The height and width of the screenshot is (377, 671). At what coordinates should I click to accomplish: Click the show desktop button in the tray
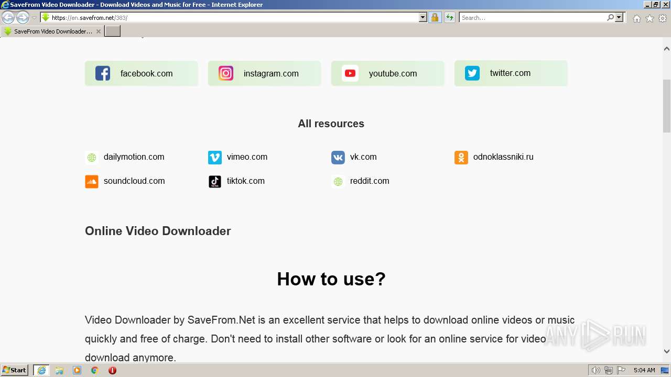[665, 370]
